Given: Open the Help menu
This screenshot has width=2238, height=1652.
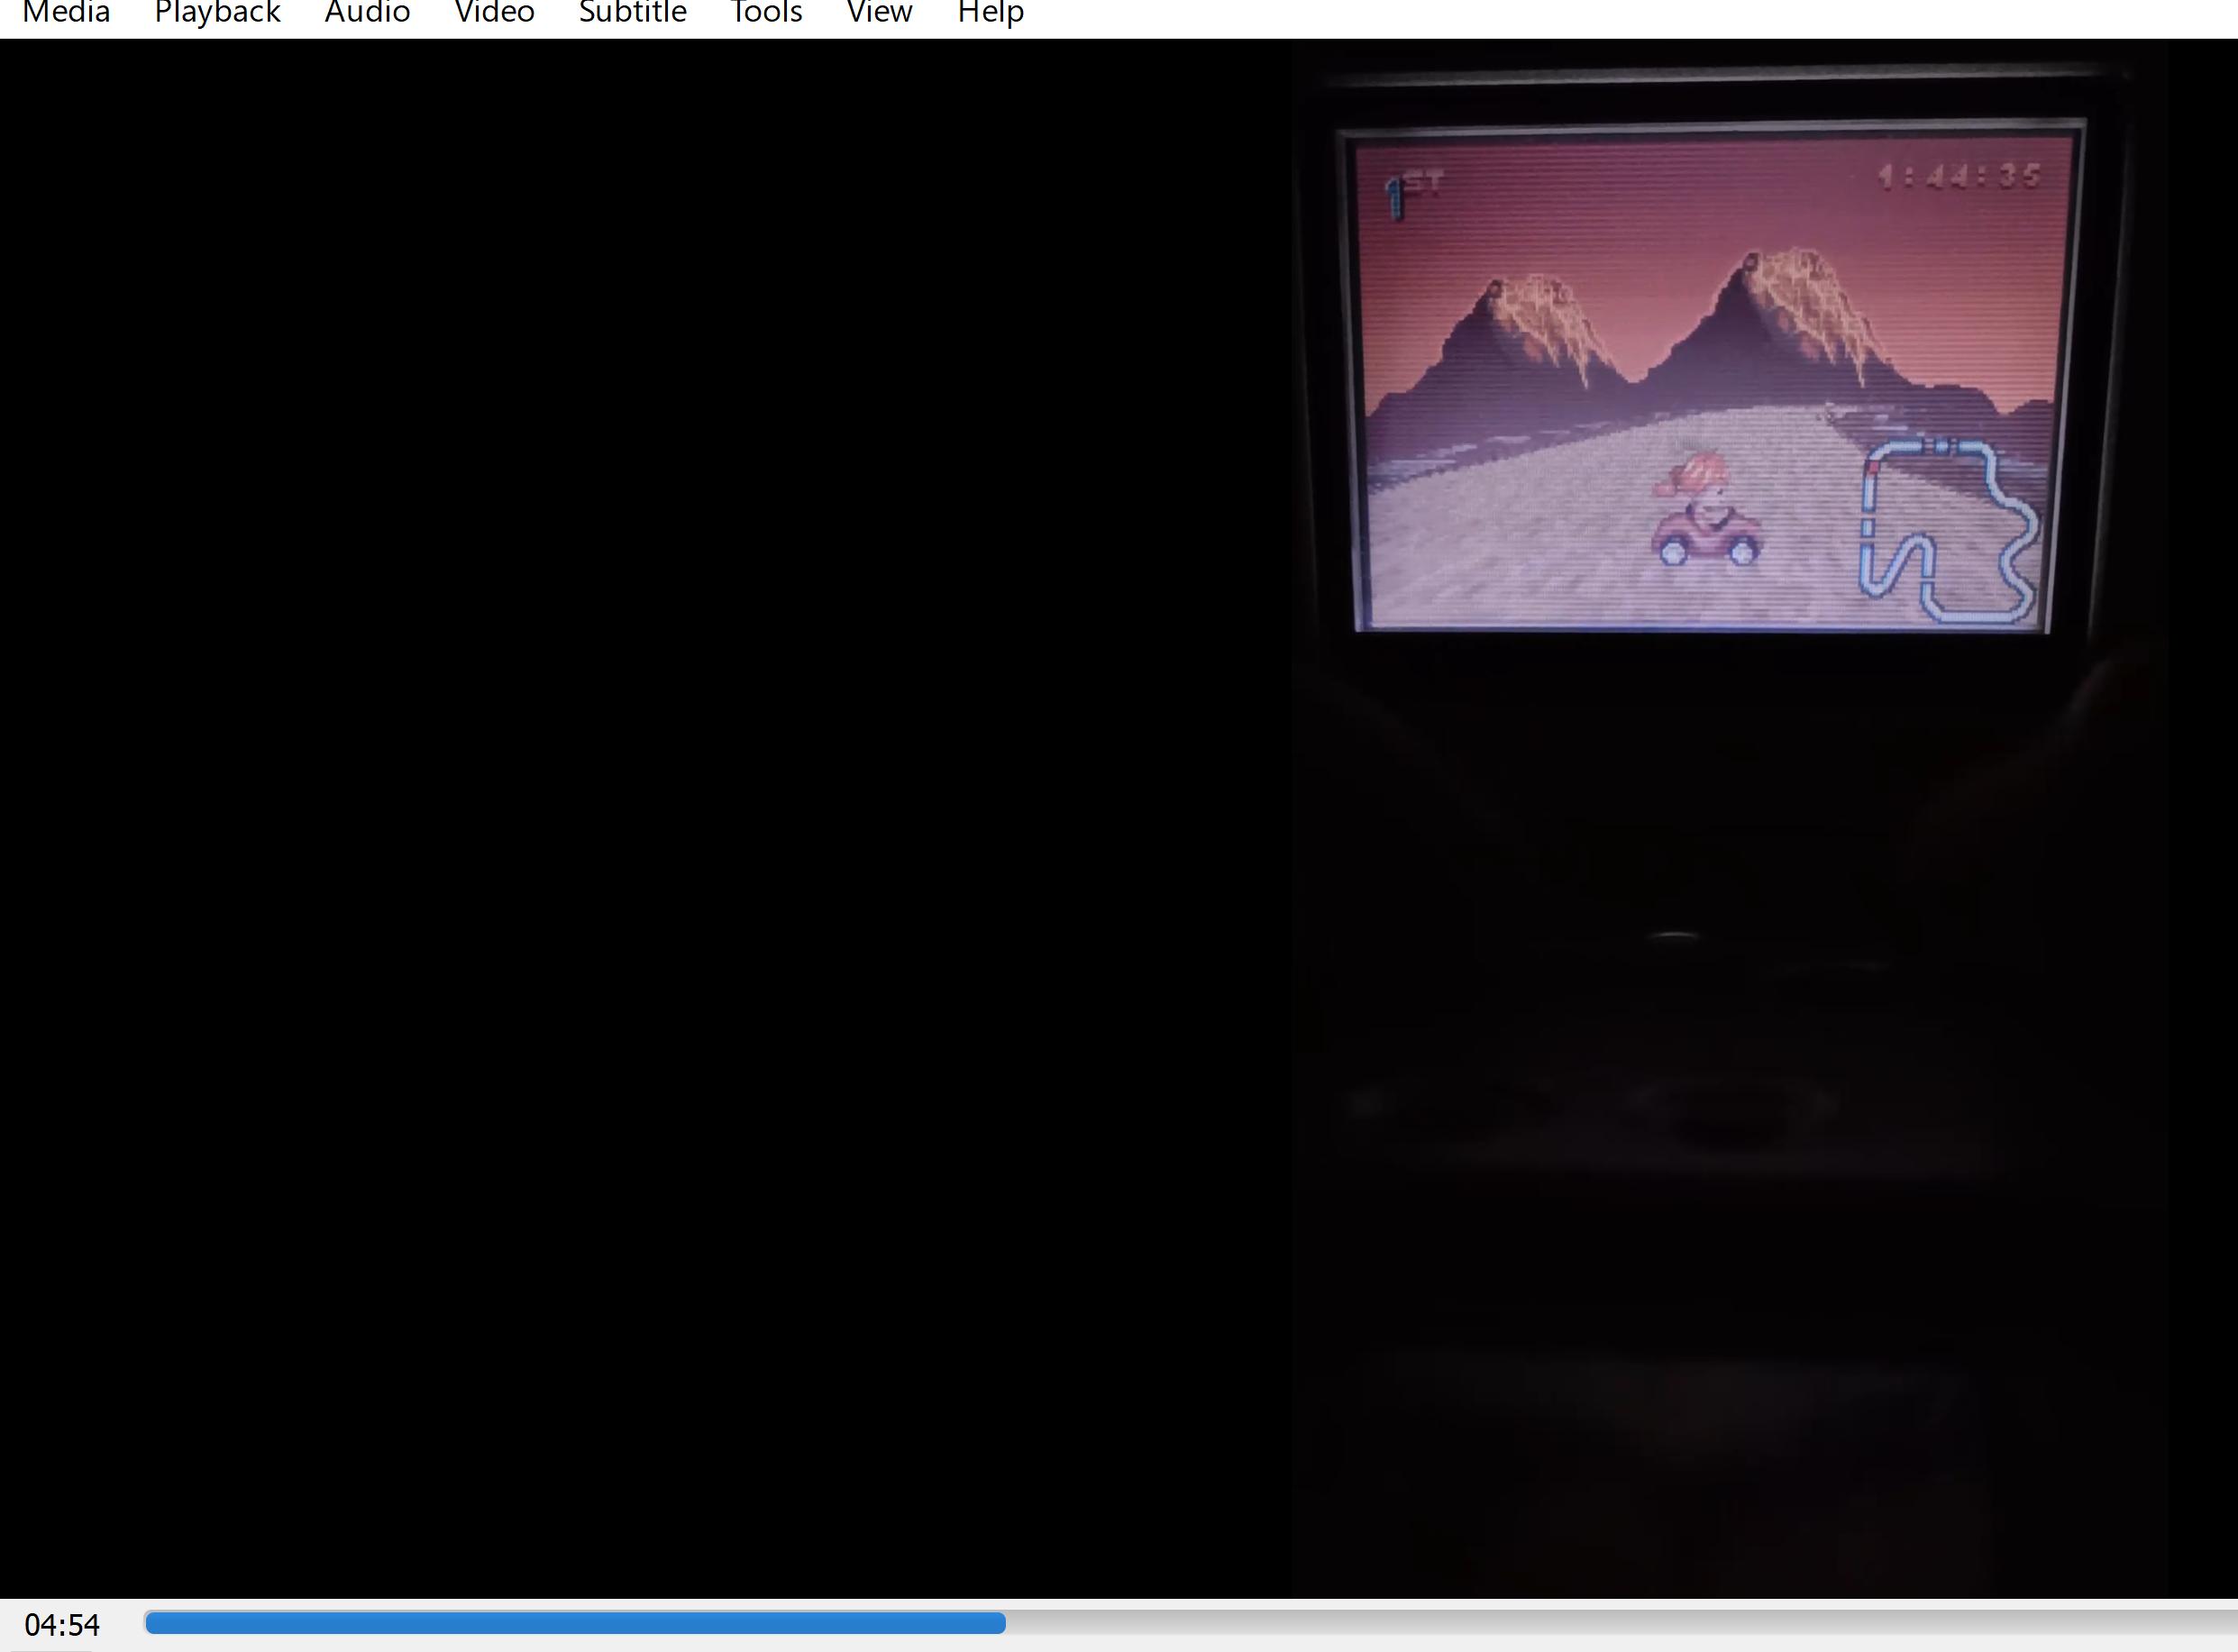Looking at the screenshot, I should pos(990,13).
